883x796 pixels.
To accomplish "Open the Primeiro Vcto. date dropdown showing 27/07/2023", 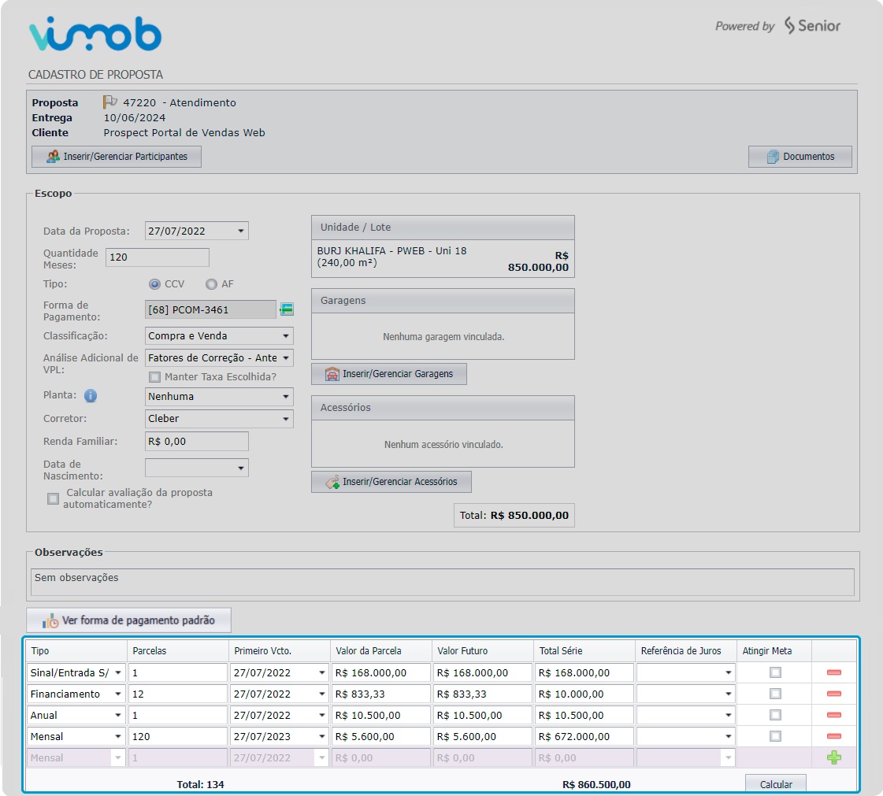I will [x=322, y=736].
